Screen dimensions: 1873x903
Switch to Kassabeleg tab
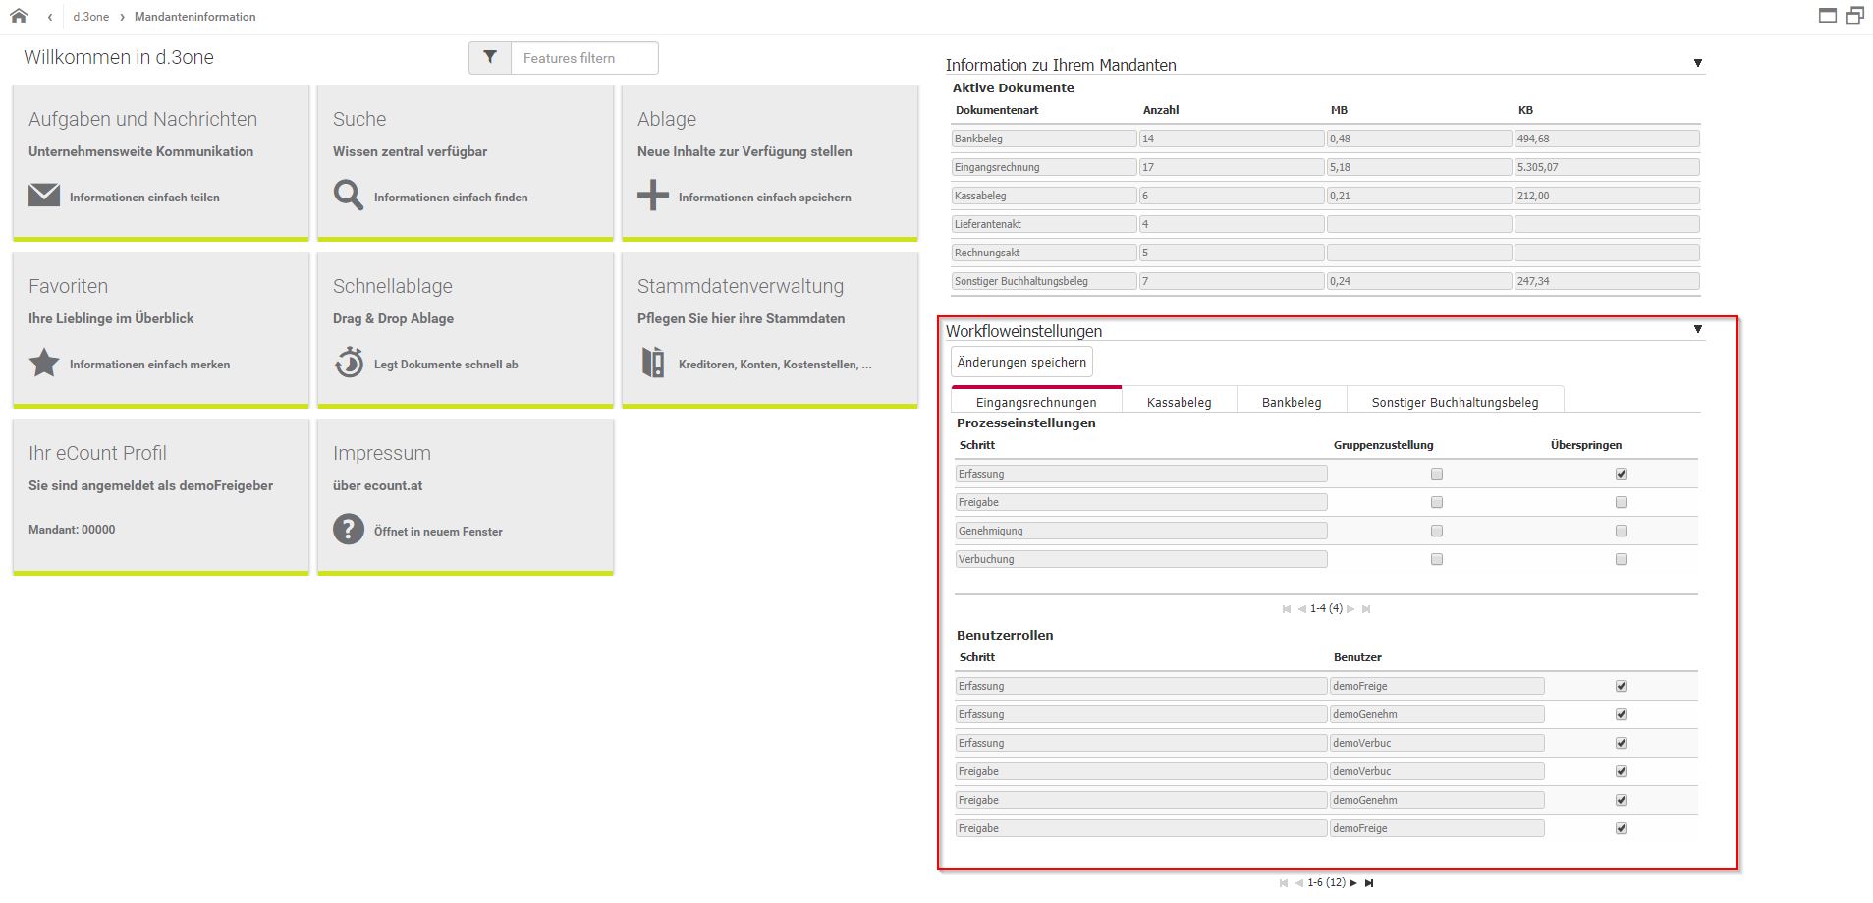coord(1179,402)
